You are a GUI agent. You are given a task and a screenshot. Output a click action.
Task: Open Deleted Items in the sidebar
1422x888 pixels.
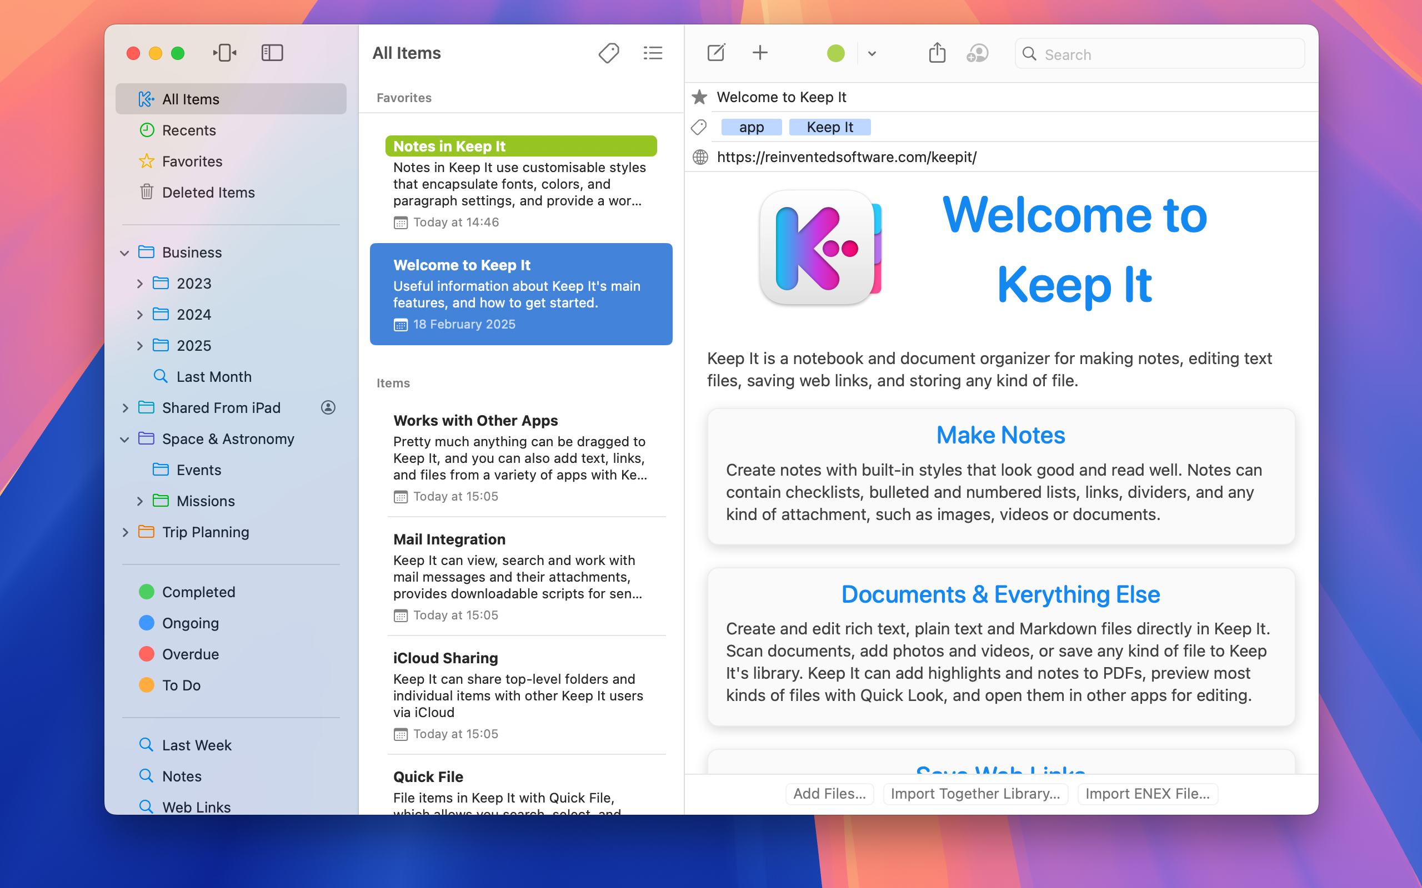click(209, 192)
